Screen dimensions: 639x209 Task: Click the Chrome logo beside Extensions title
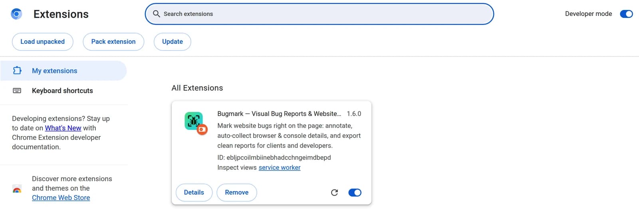[16, 14]
